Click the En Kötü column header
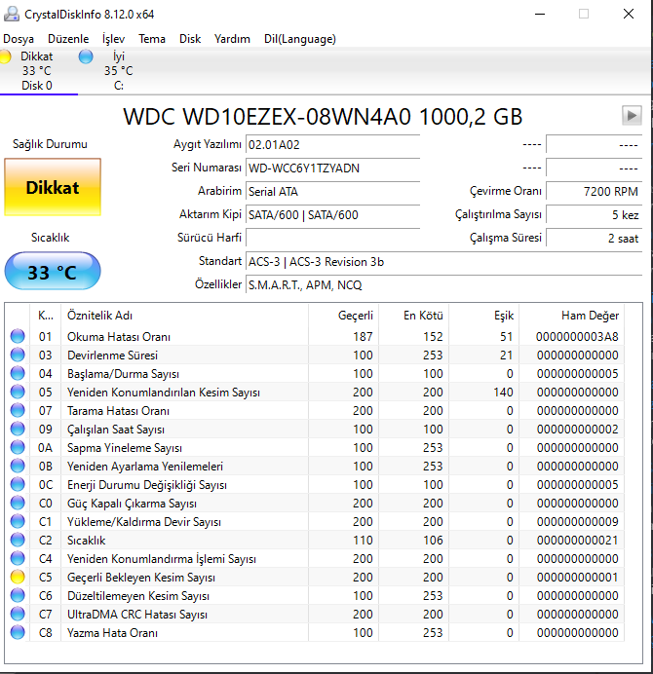The width and height of the screenshot is (653, 674). coord(413,316)
